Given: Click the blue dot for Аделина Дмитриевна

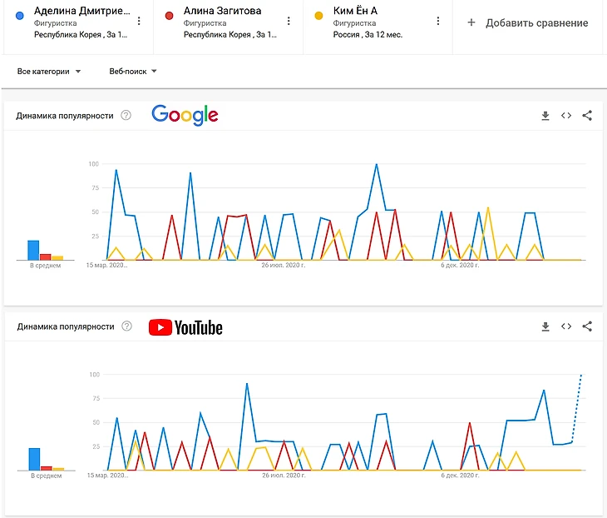Looking at the screenshot, I should coord(20,15).
